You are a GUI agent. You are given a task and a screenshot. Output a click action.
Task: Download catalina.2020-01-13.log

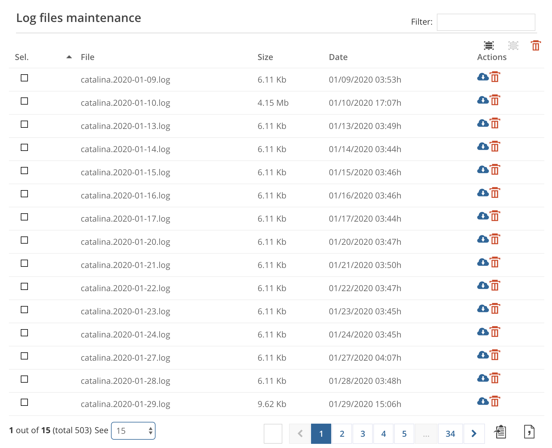coord(483,123)
